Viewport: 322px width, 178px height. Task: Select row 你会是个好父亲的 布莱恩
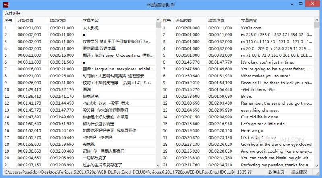(79, 117)
